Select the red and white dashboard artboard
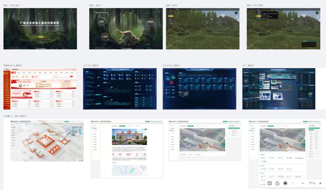Image resolution: width=326 pixels, height=190 pixels. 40,89
